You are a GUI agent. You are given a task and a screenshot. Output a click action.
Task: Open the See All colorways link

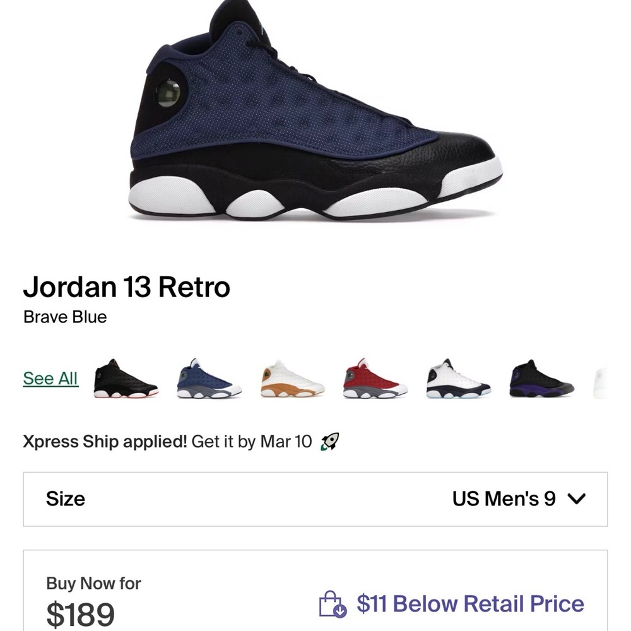pyautogui.click(x=50, y=379)
